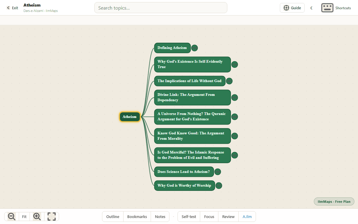Expand the Self-Evidently True node's child badge
Screen dimensions: 358x224
coord(235,65)
